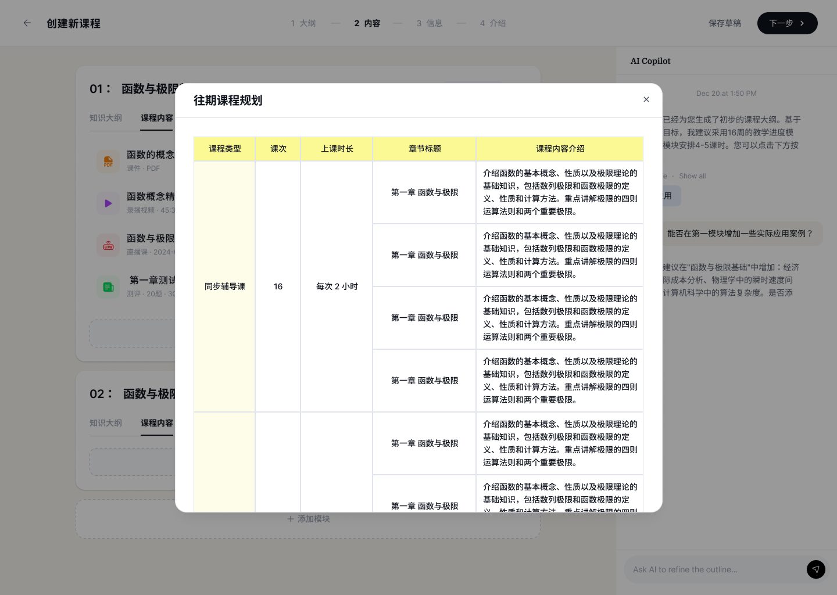
Task: Click the plus icon on 添加模块
Action: pos(291,519)
